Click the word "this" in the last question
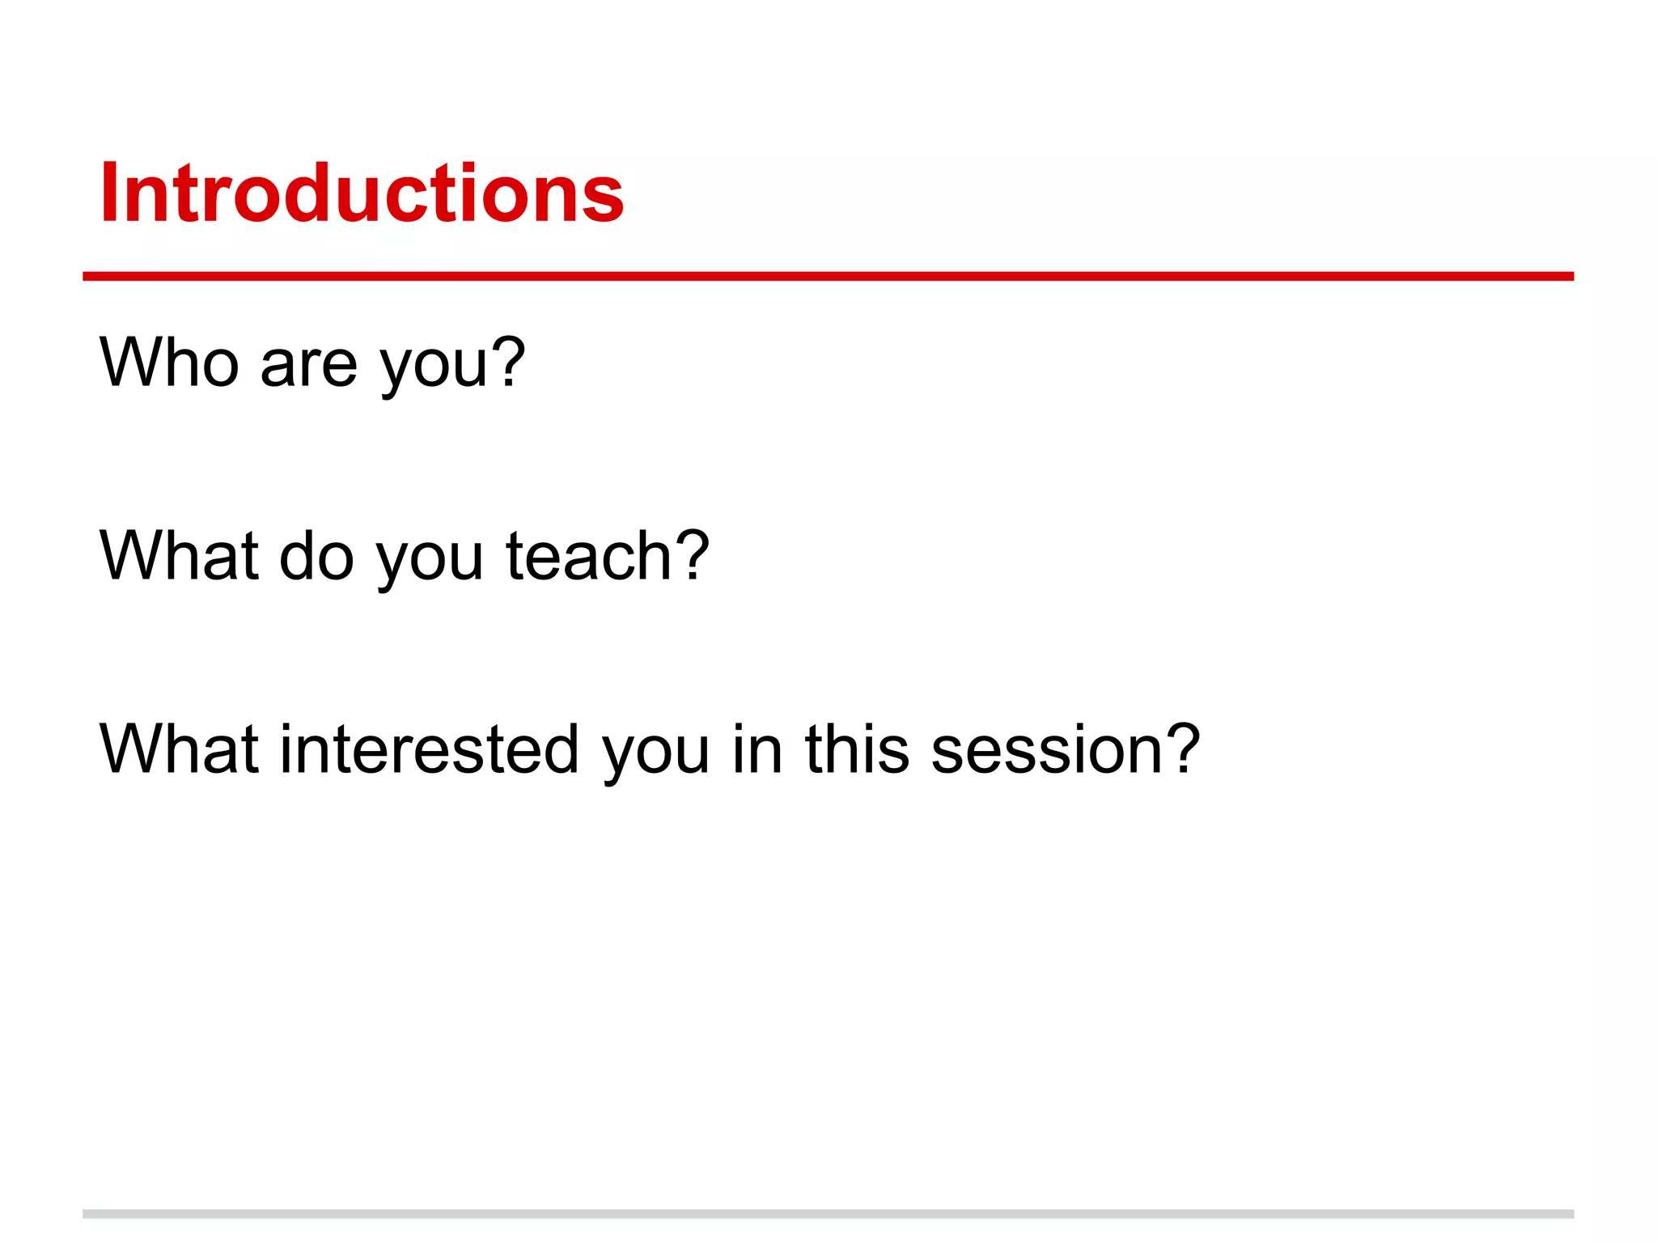 (857, 750)
